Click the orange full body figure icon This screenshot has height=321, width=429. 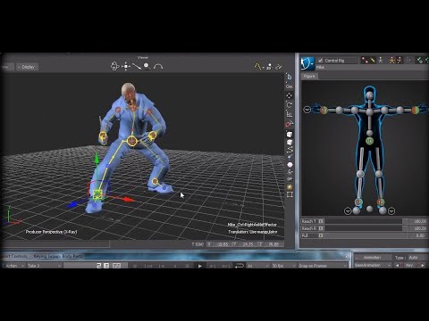tap(391, 60)
